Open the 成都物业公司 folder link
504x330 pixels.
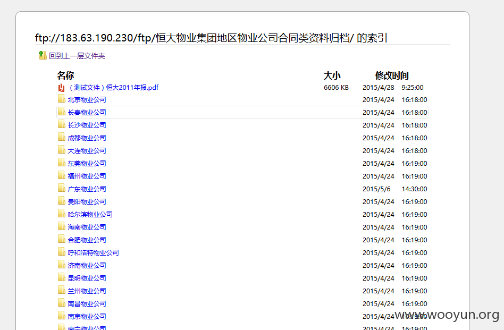click(87, 138)
